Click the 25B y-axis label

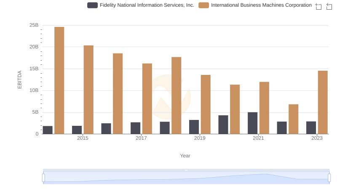coord(34,25)
